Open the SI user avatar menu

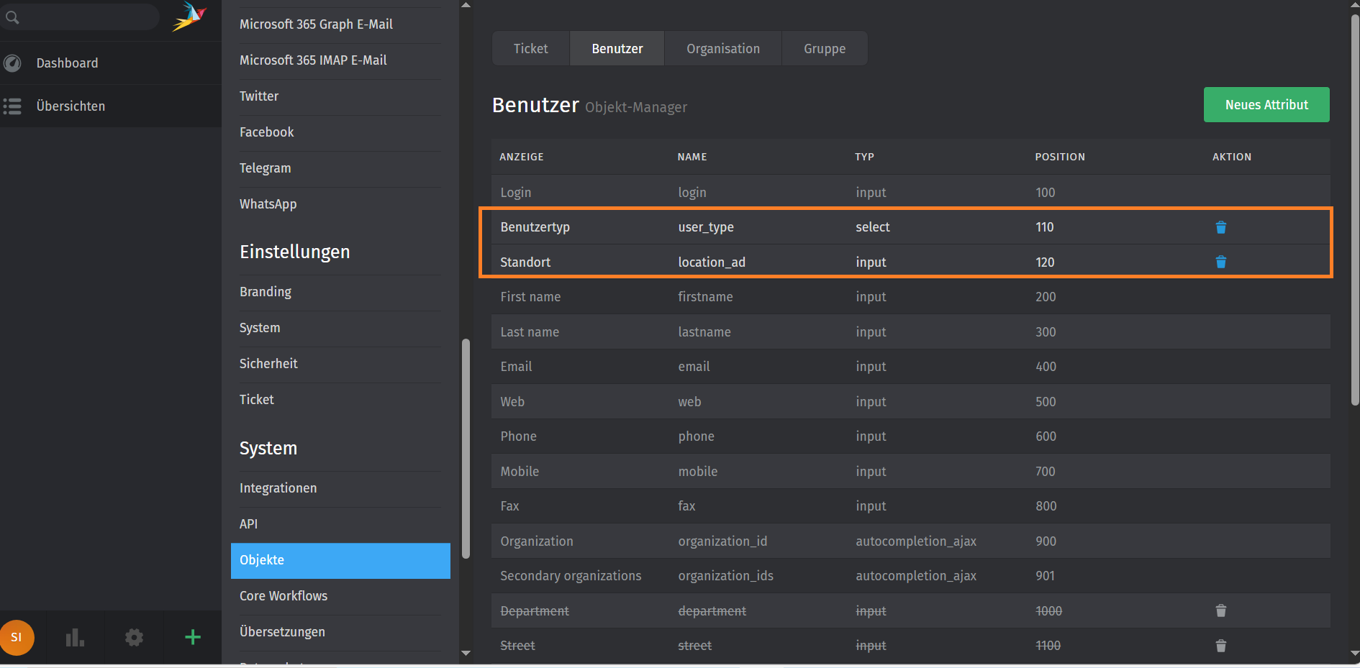click(x=17, y=637)
